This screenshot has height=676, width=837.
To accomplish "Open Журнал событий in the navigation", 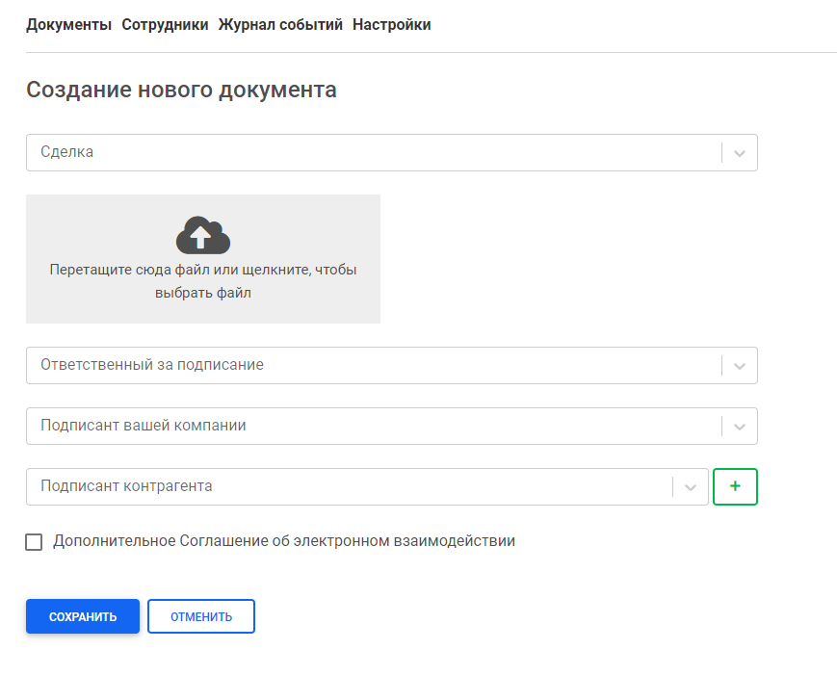I will pos(280,25).
